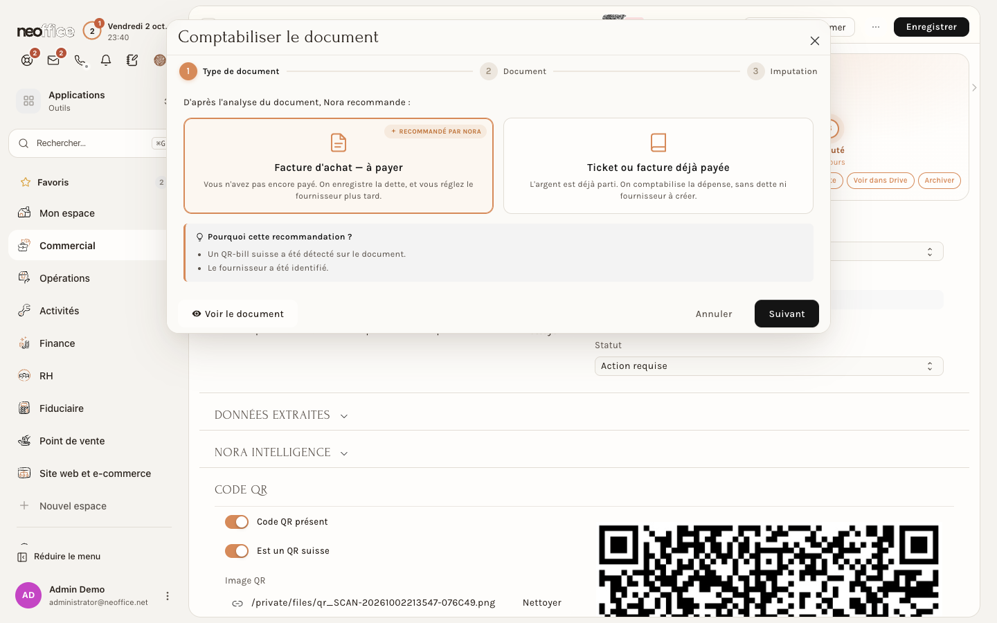Open the more options ellipsis beside Enregistrer
Image resolution: width=997 pixels, height=623 pixels.
click(876, 27)
